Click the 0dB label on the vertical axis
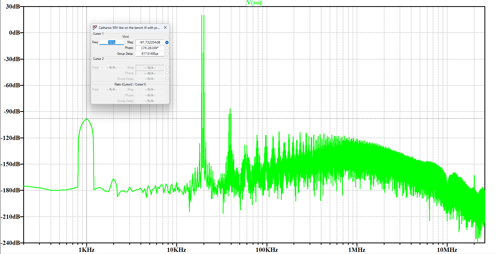 coord(14,33)
